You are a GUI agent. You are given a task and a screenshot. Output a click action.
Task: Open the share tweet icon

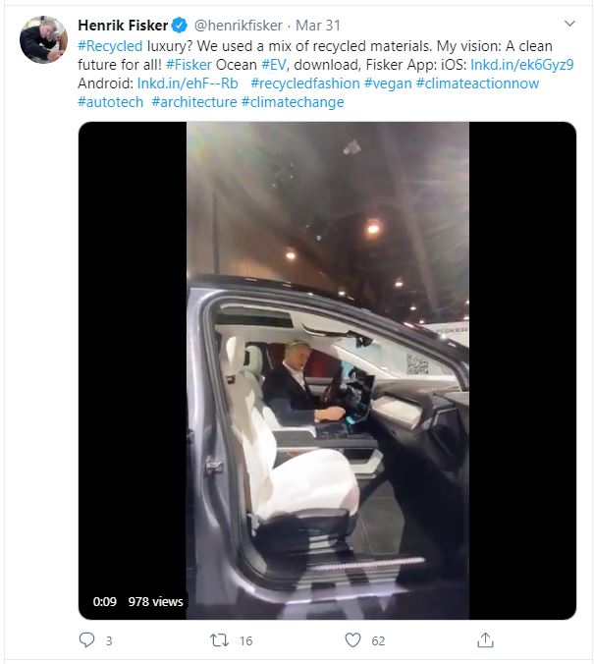coord(485,639)
